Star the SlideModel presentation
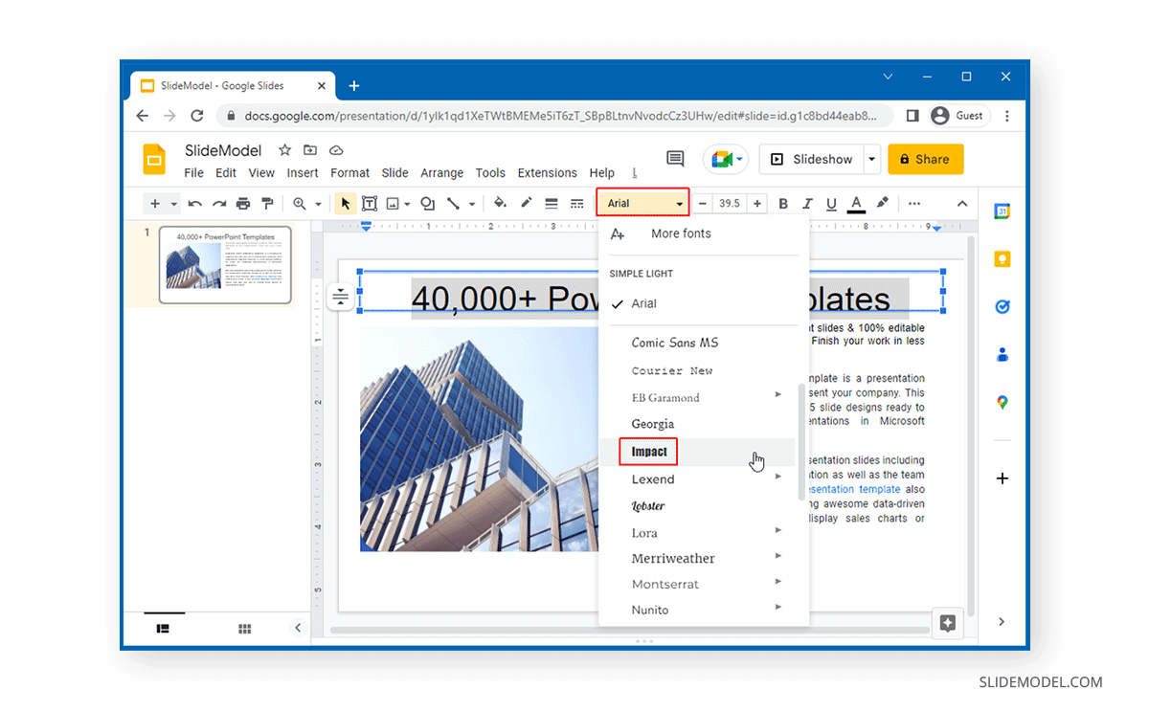Image resolution: width=1149 pixels, height=711 pixels. (x=284, y=150)
